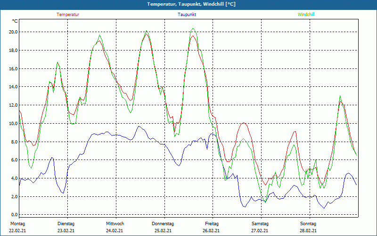
Task: Click the 16,0 y-axis value
Action: pos(13,68)
